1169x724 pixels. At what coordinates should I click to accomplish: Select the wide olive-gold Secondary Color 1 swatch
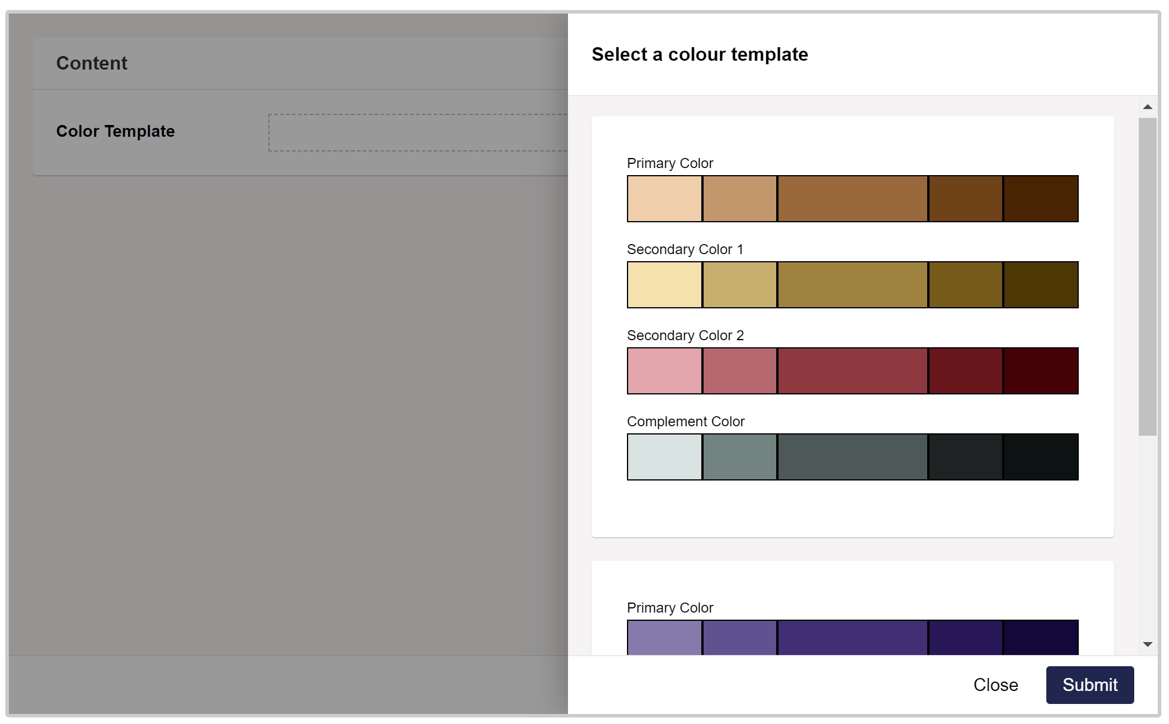coord(852,285)
